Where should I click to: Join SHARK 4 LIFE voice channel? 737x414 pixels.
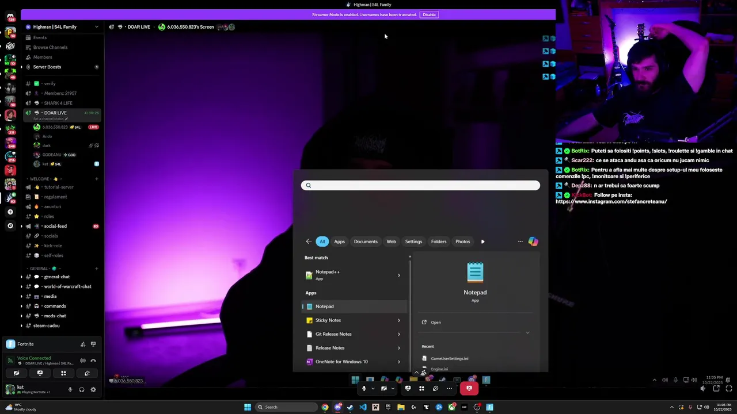(x=58, y=103)
